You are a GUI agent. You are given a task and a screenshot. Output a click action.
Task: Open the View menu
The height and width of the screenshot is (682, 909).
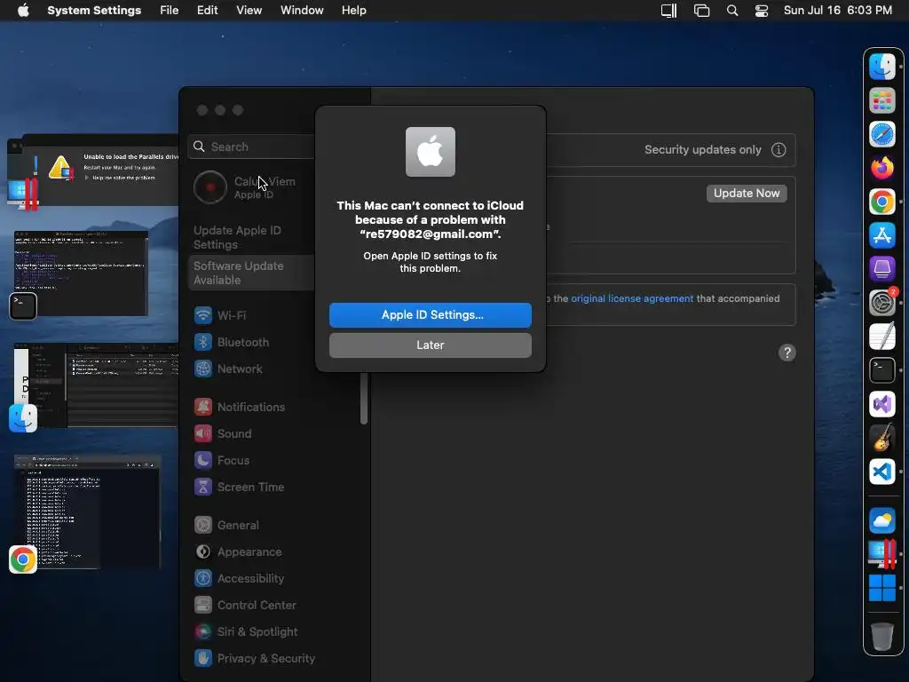click(249, 11)
